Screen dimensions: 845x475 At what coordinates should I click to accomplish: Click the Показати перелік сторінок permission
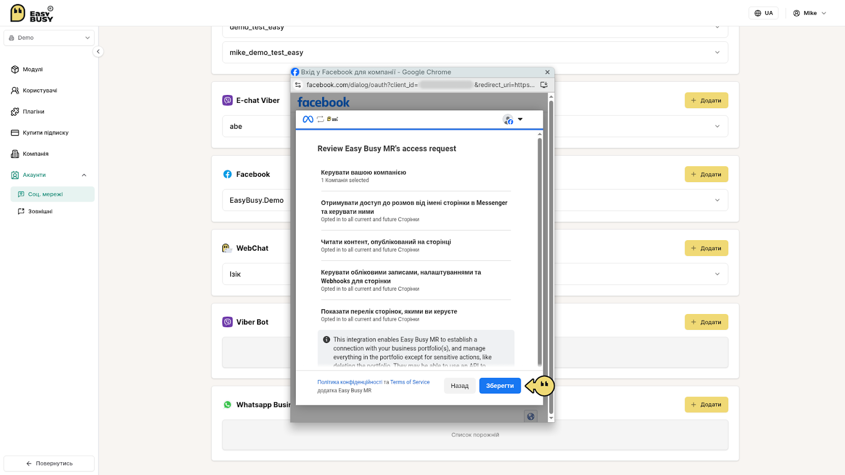(x=389, y=315)
